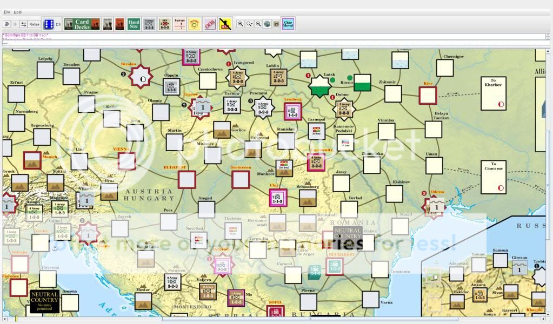Viewport: 553px width, 324px height.
Task: Click the Map horizontal scrollbar
Action: (x=274, y=319)
